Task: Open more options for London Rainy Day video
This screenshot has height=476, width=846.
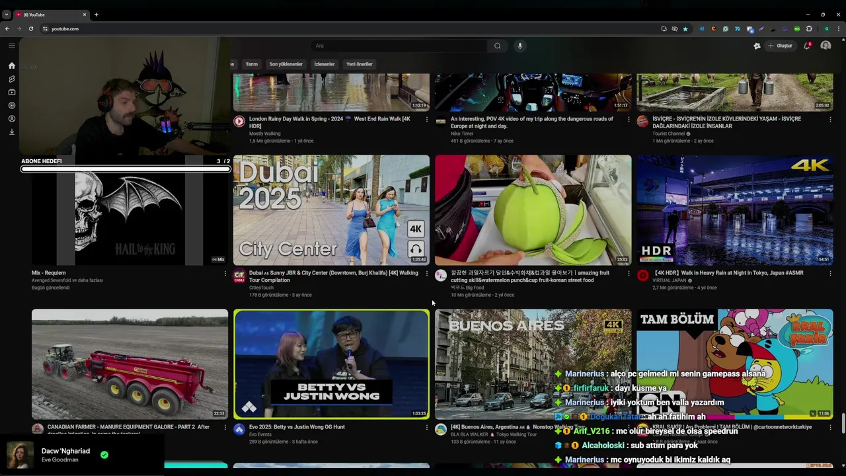Action: click(x=426, y=120)
